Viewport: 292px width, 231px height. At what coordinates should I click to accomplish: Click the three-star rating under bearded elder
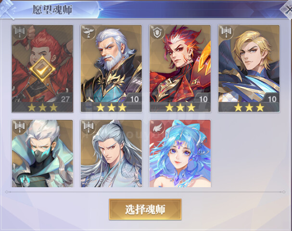point(111,107)
